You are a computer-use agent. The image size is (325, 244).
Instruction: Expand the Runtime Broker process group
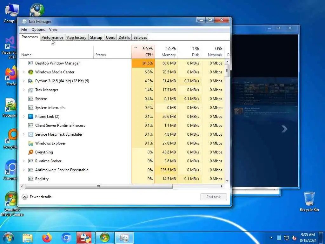23,161
